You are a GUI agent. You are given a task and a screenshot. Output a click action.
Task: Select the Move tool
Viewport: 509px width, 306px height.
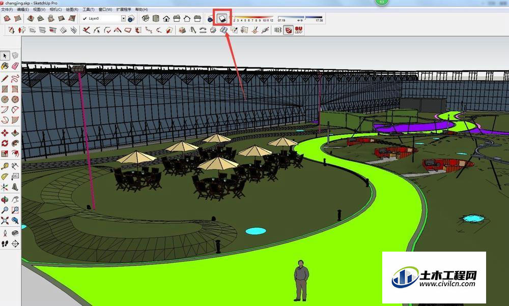click(5, 133)
